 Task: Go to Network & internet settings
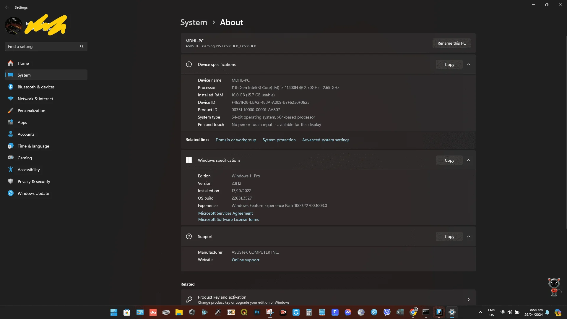pos(46,99)
